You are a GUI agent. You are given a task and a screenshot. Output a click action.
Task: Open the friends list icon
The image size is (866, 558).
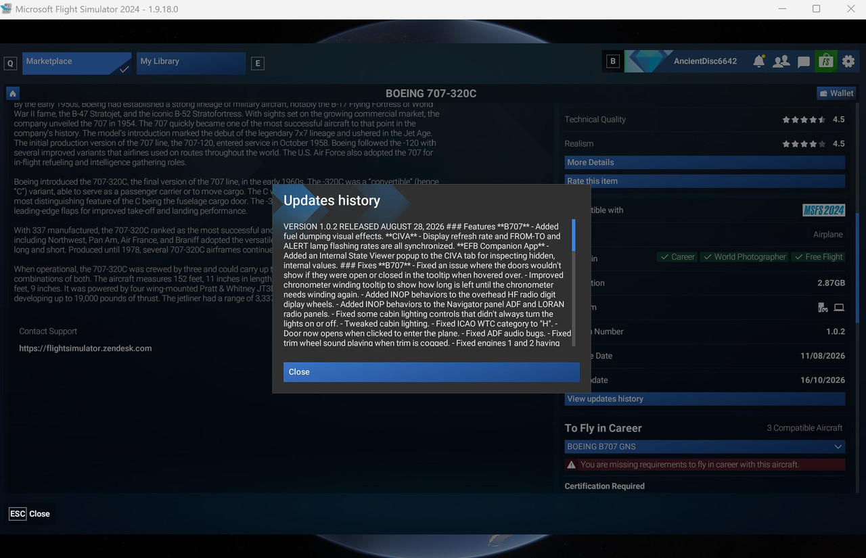[x=781, y=62]
